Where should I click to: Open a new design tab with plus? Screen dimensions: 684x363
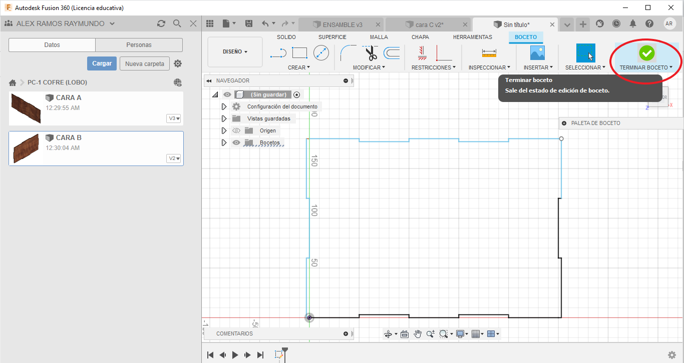(583, 24)
